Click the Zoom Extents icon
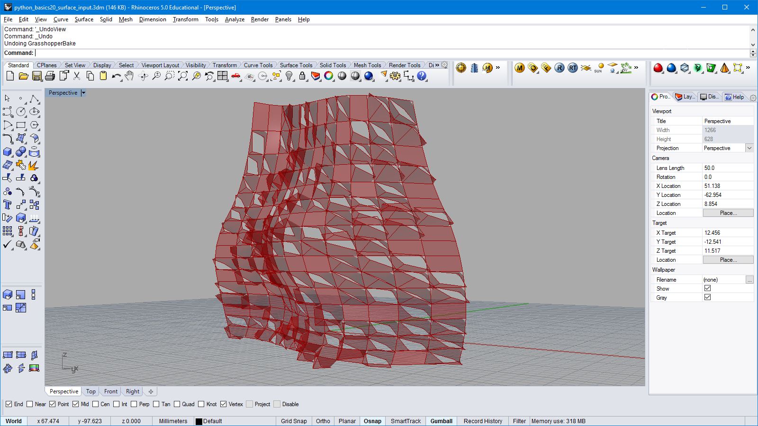758x426 pixels. pos(183,76)
